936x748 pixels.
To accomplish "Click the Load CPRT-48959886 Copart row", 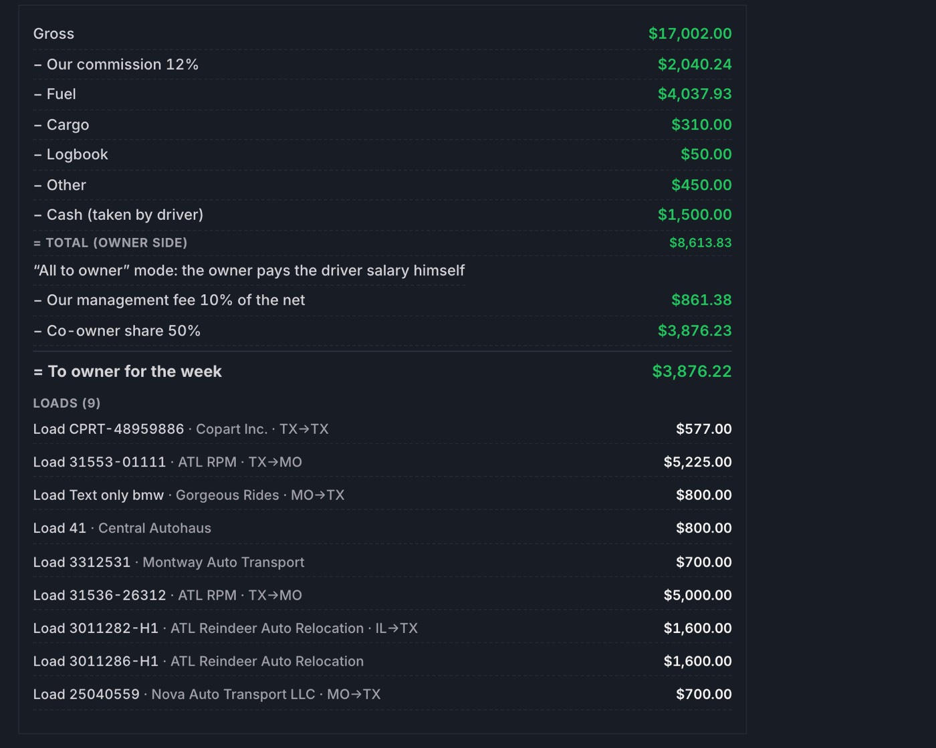I will [x=382, y=429].
